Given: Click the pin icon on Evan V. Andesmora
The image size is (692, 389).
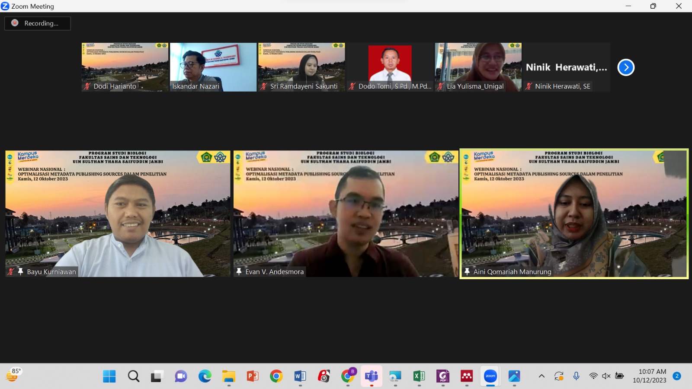Looking at the screenshot, I should 239,271.
